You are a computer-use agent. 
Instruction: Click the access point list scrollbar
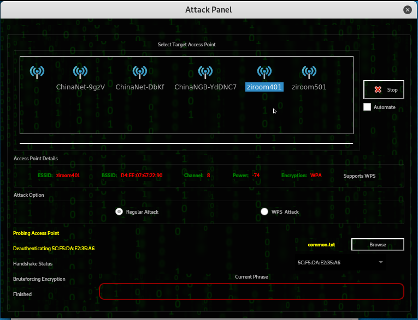186,143
